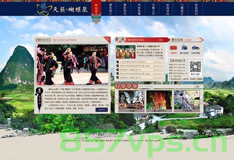This screenshot has width=234, height=160.
Task: Open the 天籁之声 menu item
Action: click(153, 9)
